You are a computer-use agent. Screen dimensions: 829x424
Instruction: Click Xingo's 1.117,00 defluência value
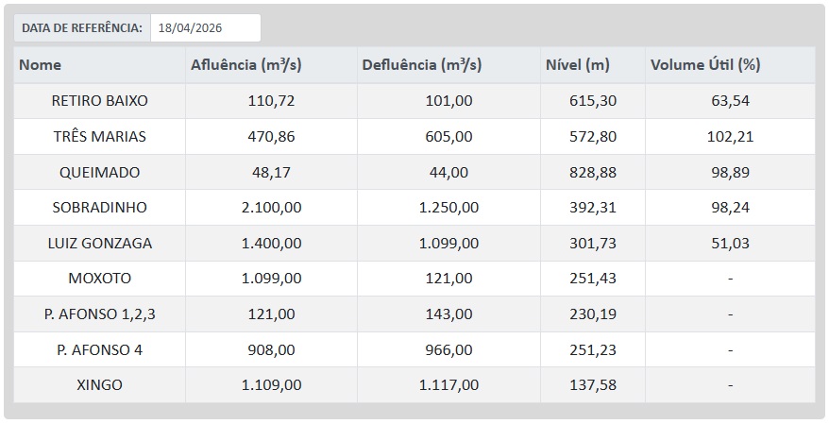[448, 385]
